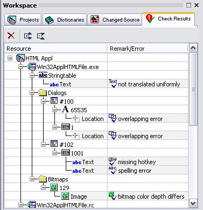The height and width of the screenshot is (210, 203).
Task: Select the Stringtable abc icon
Action: pyautogui.click(x=43, y=75)
